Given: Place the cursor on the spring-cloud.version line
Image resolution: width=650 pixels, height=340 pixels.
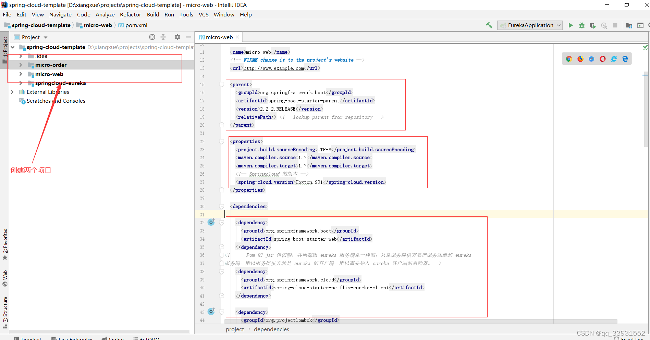Looking at the screenshot, I should tap(311, 182).
